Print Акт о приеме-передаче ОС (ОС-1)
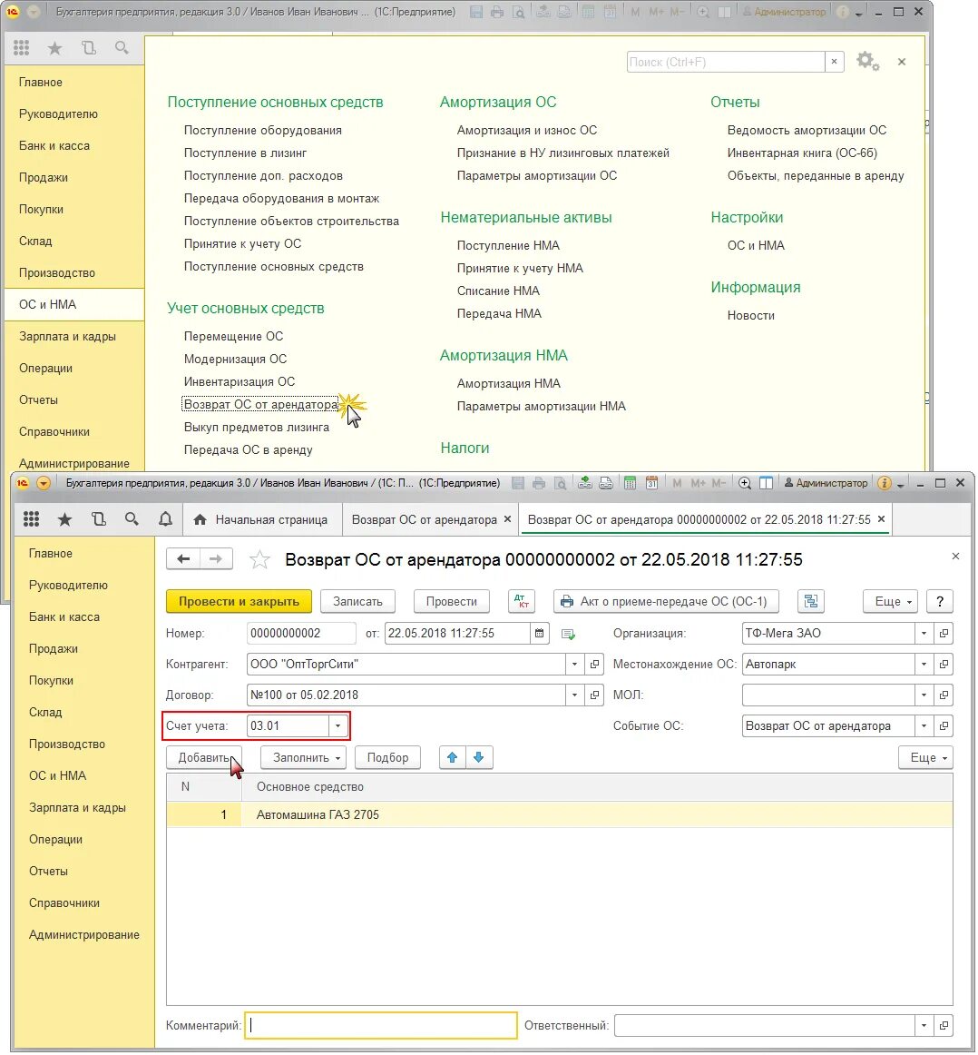The image size is (978, 1055). [665, 602]
